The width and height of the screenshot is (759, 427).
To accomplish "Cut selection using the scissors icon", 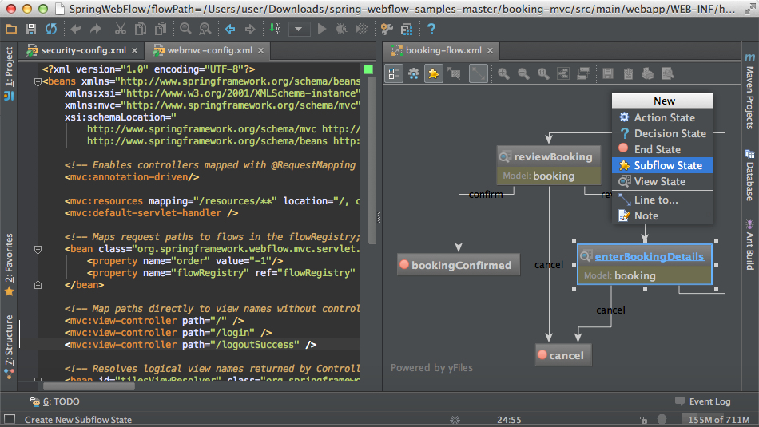I will [121, 29].
